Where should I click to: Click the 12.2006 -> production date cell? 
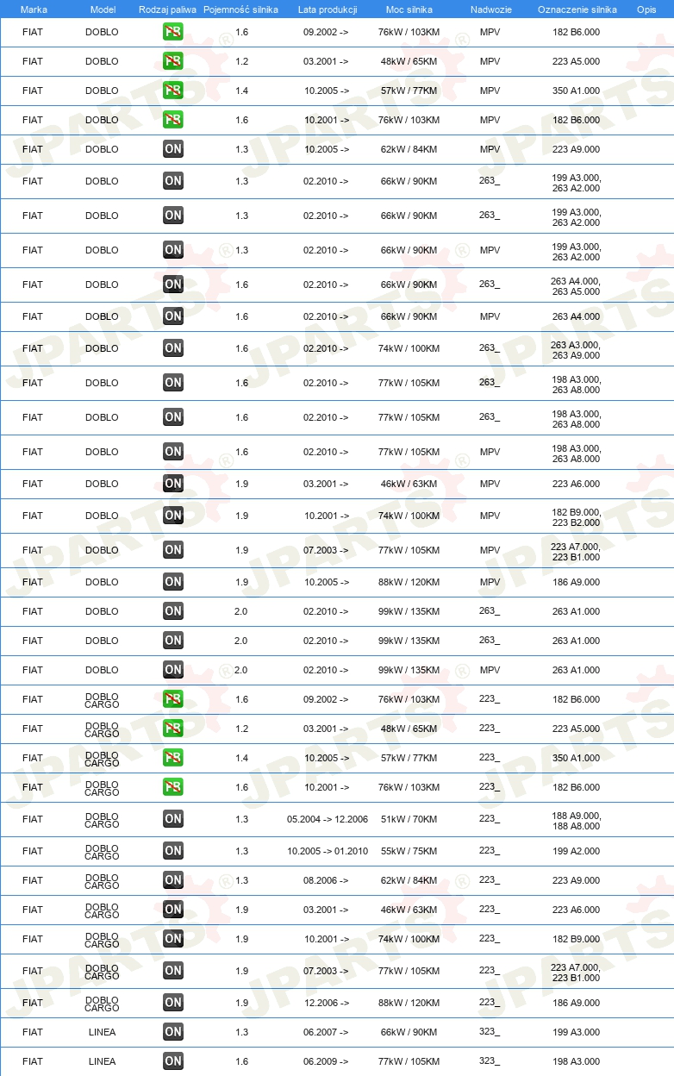click(x=326, y=1003)
